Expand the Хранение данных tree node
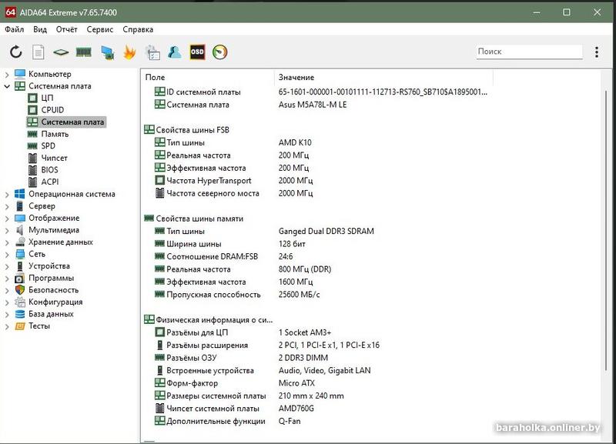This screenshot has height=444, width=616. pos(7,242)
